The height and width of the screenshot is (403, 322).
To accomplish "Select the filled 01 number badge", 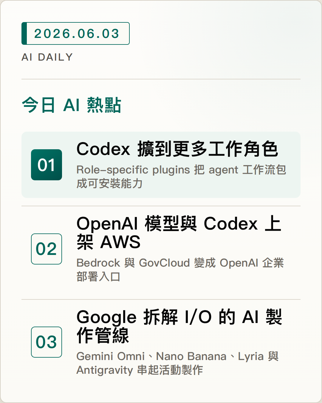I will pyautogui.click(x=47, y=165).
